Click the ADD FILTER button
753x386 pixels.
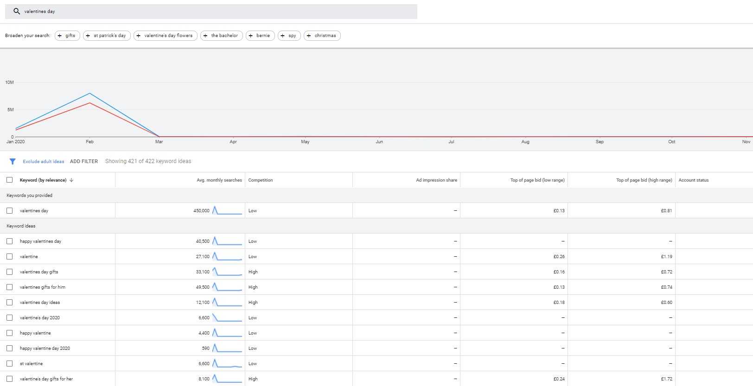point(84,161)
